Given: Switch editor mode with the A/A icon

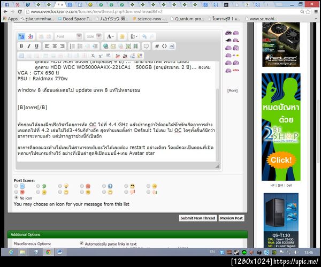Looking at the screenshot, I should tap(21, 36).
